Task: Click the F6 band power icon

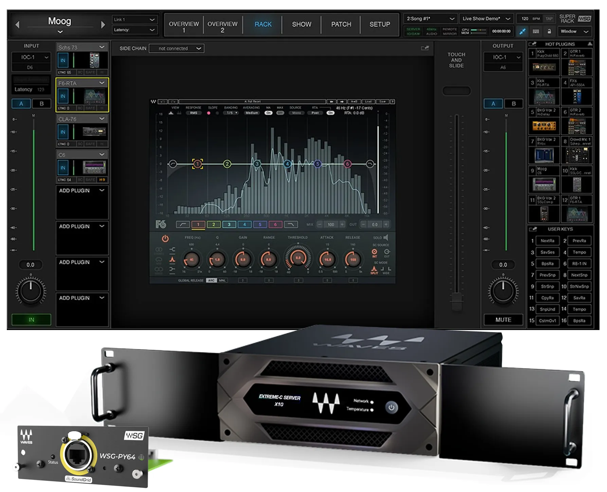Action: [x=165, y=239]
